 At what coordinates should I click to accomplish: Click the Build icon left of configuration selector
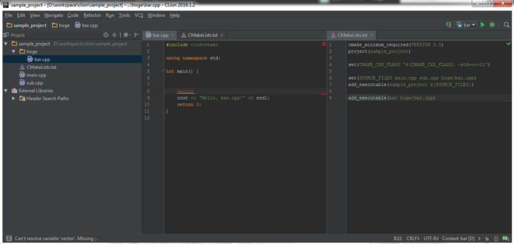[448, 25]
